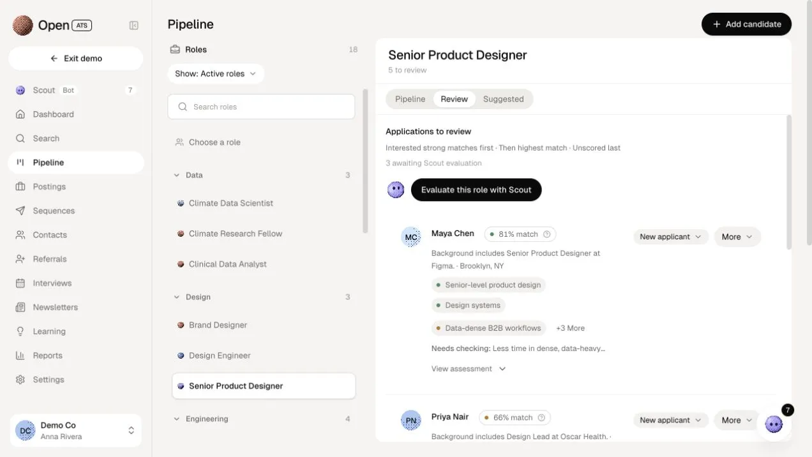Viewport: 812px width, 457px height.
Task: Click the roles list scrollbar
Action: [365, 161]
